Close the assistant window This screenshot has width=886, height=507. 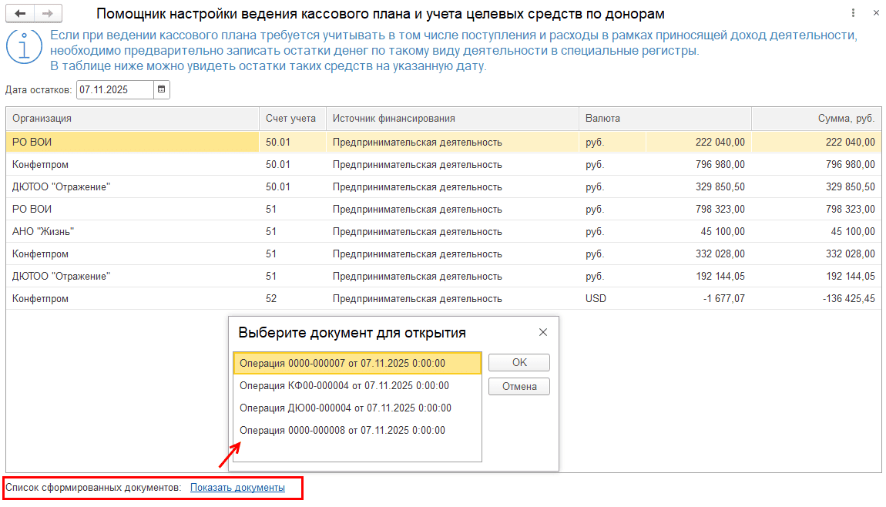pos(874,14)
